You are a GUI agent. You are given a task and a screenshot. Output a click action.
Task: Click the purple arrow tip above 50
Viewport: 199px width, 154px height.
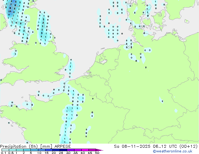click(99, 150)
